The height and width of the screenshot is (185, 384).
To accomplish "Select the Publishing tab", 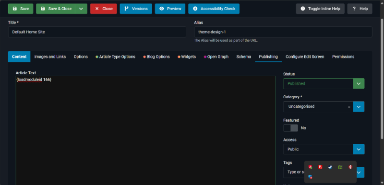I will pos(268,57).
